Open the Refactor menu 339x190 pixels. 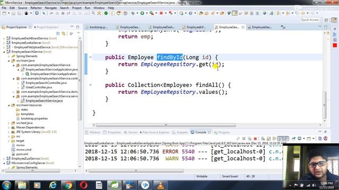[x=36, y=8]
